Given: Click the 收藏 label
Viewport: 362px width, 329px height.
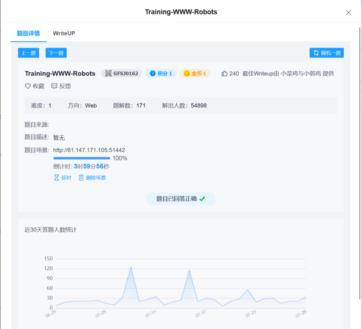Looking at the screenshot, I should click(39, 86).
